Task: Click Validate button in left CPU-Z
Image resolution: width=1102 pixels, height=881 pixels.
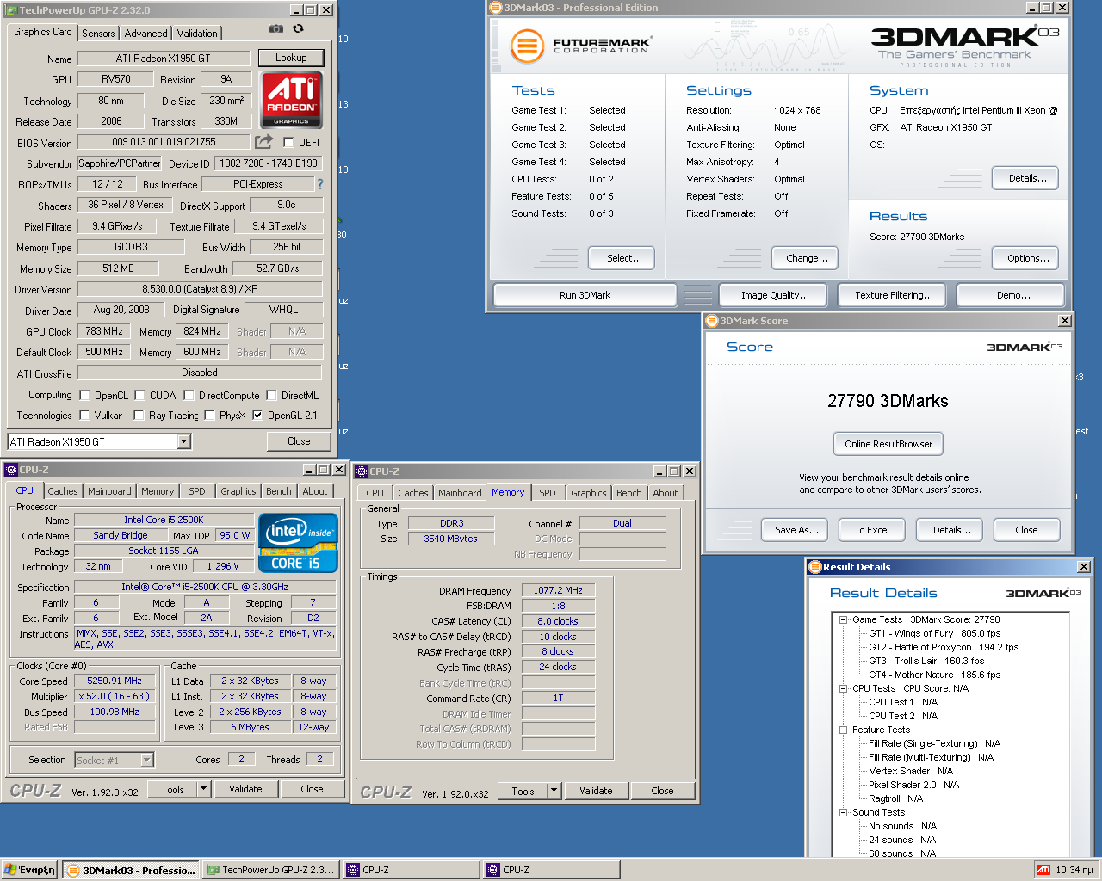Action: [245, 789]
